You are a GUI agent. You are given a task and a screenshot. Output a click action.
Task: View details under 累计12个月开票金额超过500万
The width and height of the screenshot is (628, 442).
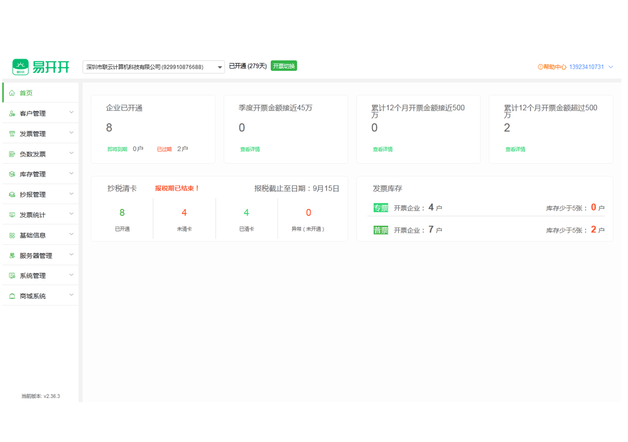(x=515, y=149)
